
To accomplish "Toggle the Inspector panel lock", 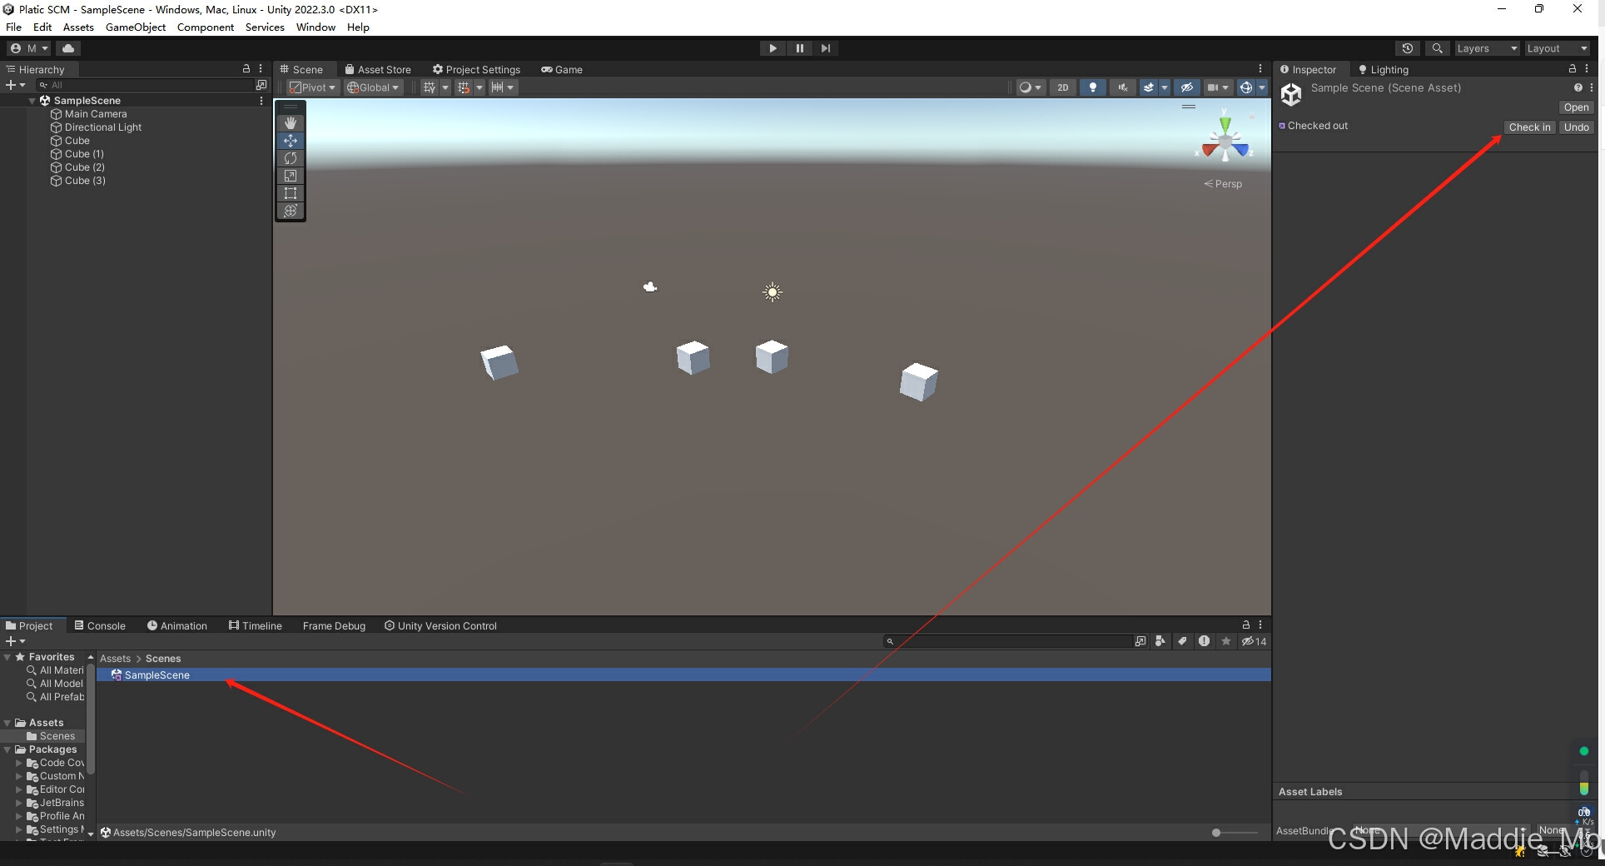I will (1573, 69).
